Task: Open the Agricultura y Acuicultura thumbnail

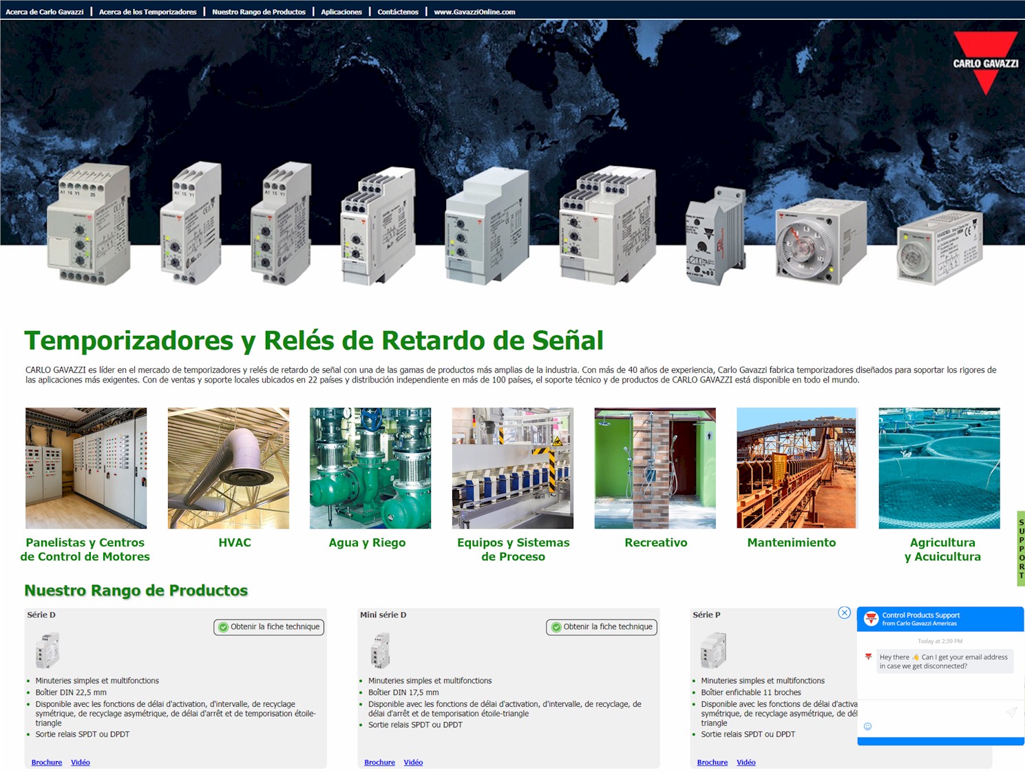Action: (x=940, y=468)
